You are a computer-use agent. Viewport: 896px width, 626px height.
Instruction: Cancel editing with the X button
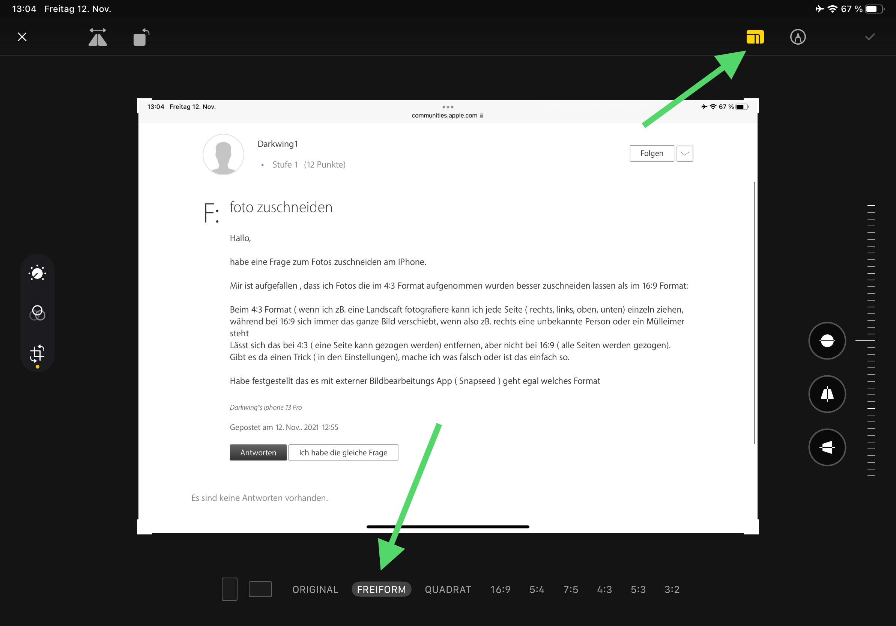[x=22, y=37]
